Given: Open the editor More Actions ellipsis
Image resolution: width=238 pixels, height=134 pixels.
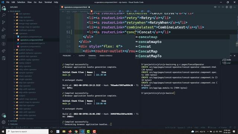Looking at the screenshot, I should [x=235, y=7].
